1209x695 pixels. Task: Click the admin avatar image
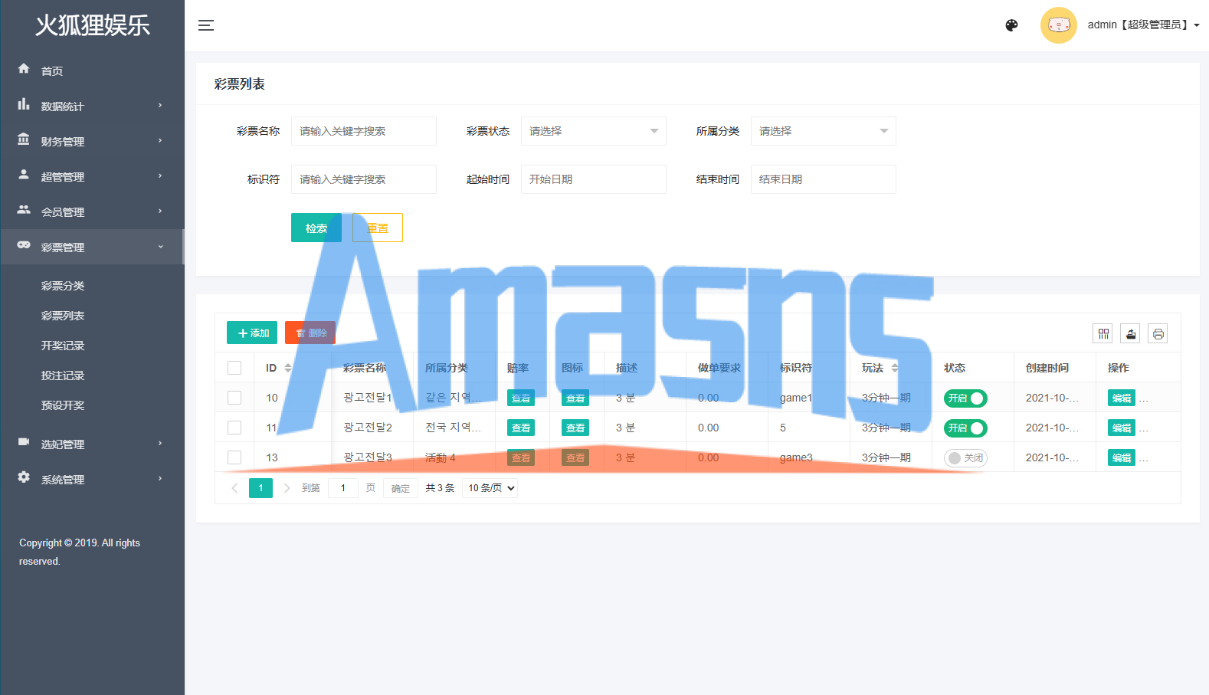tap(1059, 25)
